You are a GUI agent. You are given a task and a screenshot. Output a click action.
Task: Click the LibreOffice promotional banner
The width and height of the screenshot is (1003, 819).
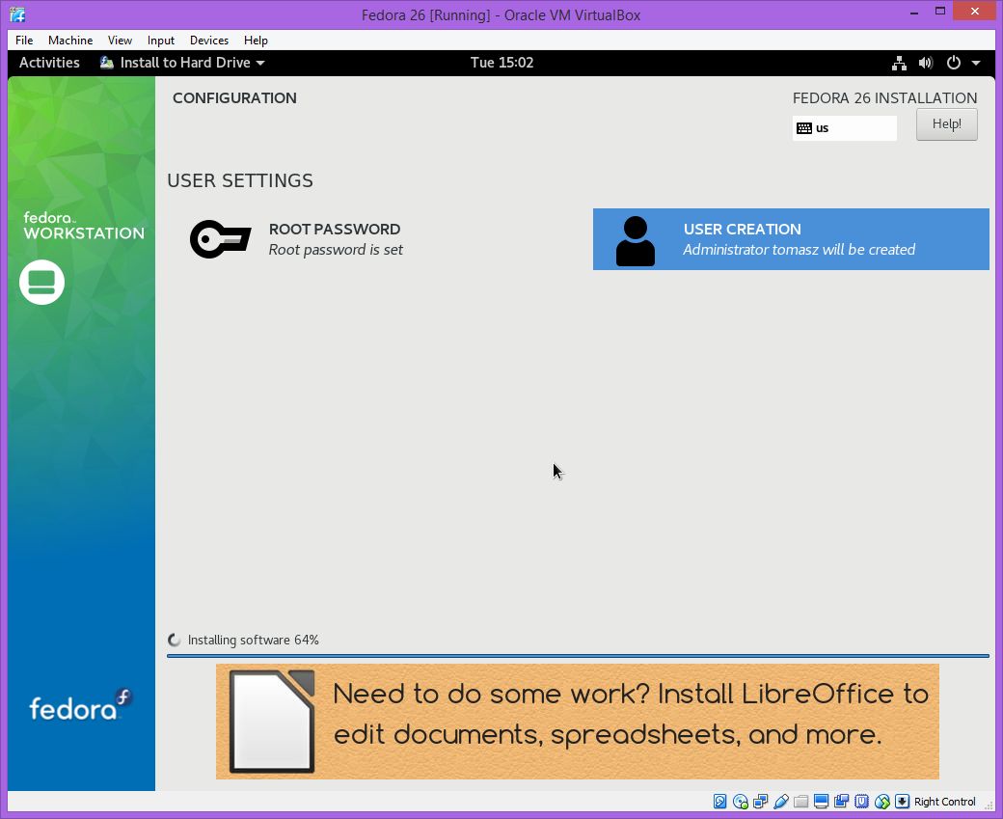tap(577, 722)
